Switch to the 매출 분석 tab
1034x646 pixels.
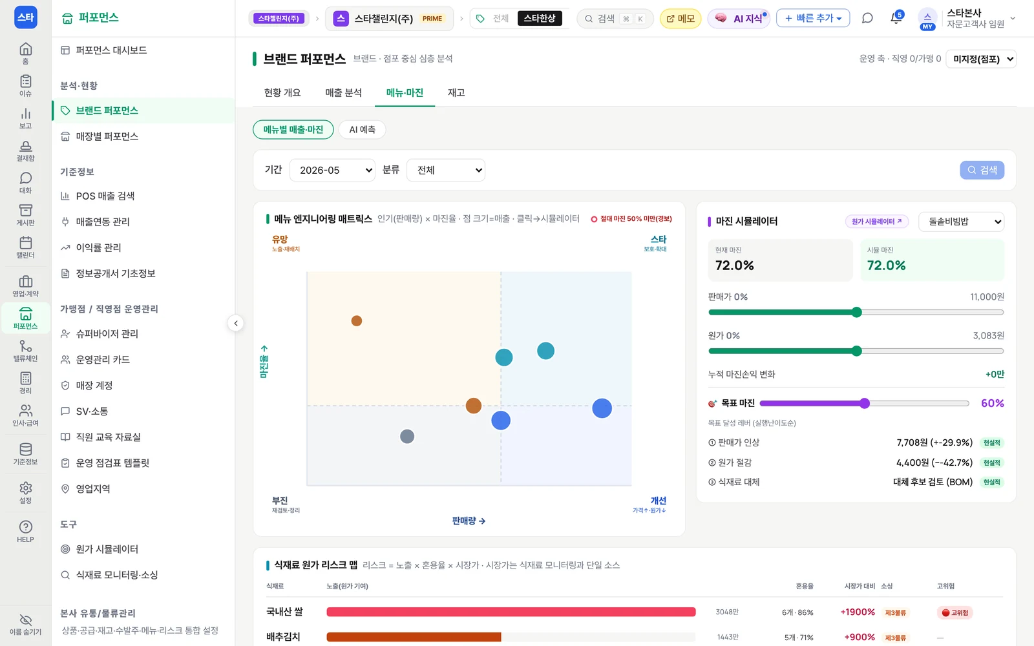point(343,92)
